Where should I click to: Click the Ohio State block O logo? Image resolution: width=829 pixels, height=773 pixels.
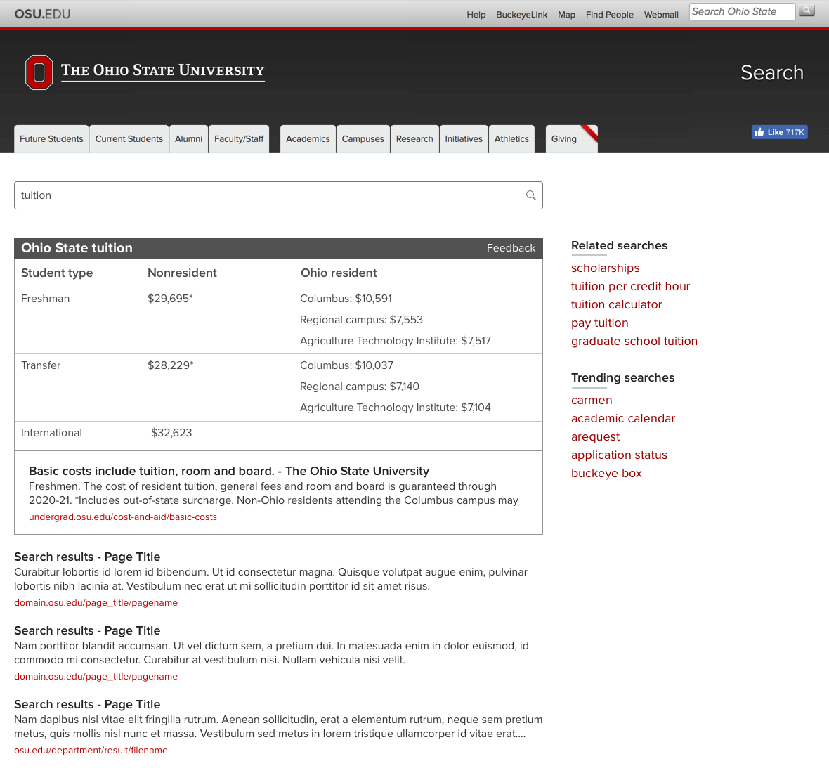(39, 72)
